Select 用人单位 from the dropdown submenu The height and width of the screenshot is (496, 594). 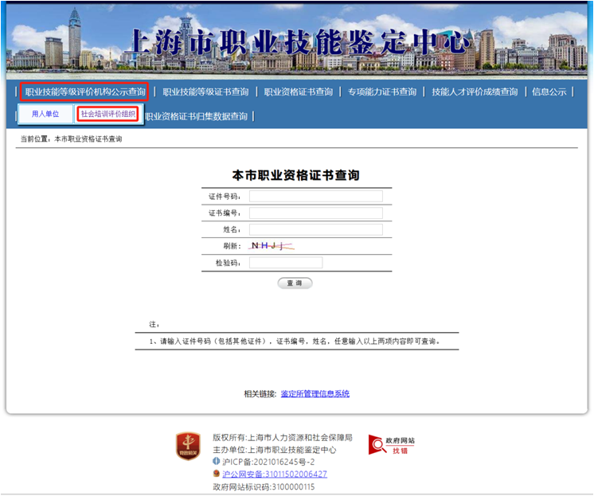45,114
